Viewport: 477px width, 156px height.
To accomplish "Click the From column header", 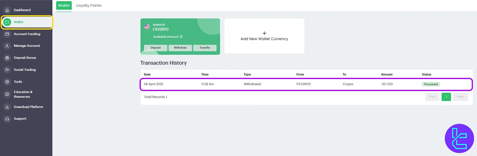I will 300,74.
